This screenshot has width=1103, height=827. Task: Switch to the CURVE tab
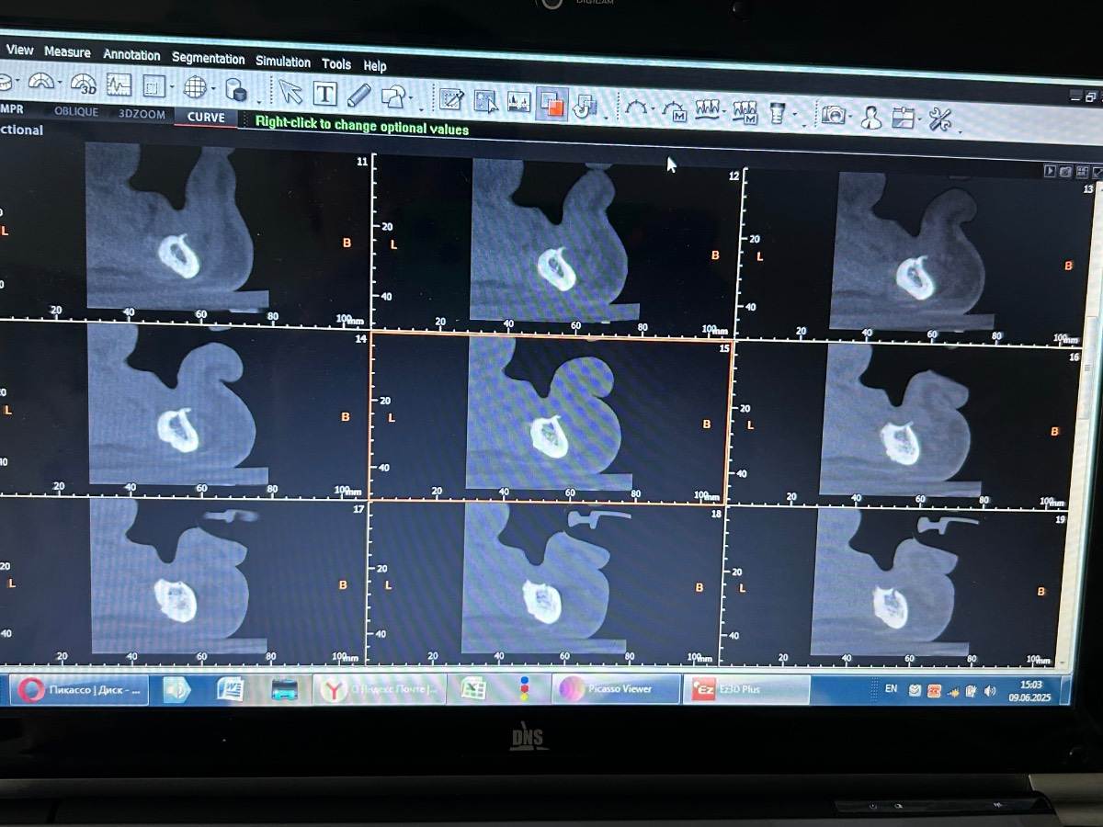point(206,117)
